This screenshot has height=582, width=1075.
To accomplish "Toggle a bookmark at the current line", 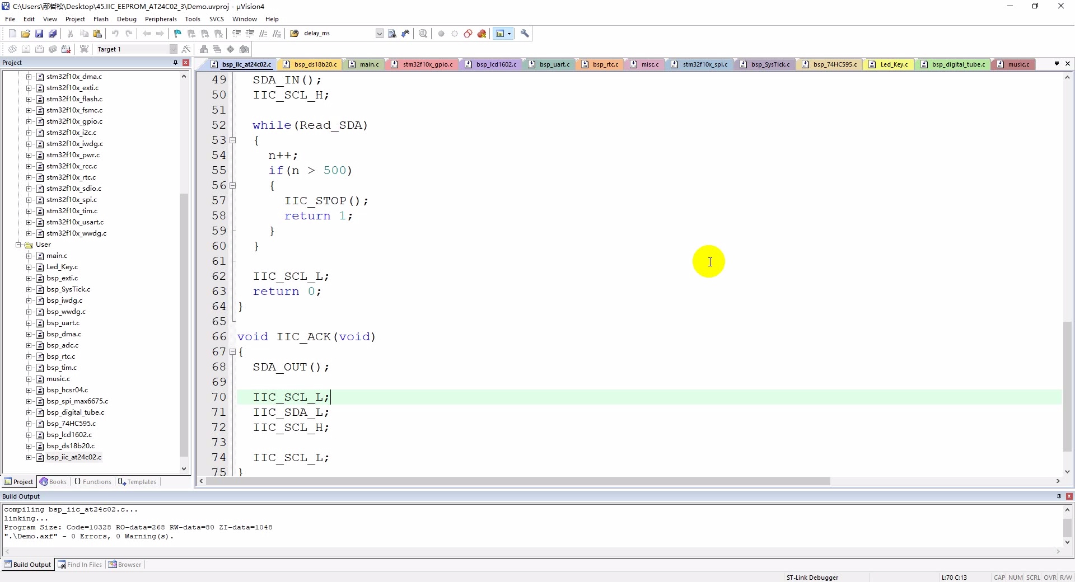I will tap(177, 33).
